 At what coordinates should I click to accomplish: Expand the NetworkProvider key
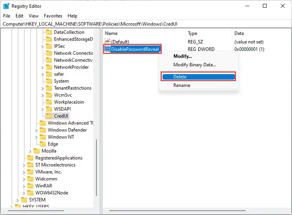point(42,68)
